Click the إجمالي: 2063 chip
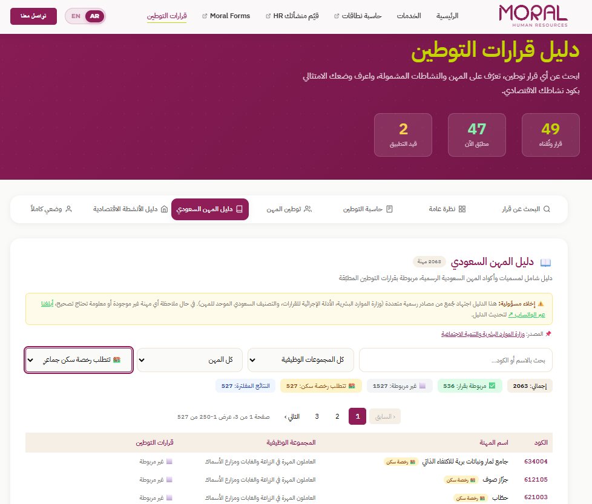 coord(530,386)
